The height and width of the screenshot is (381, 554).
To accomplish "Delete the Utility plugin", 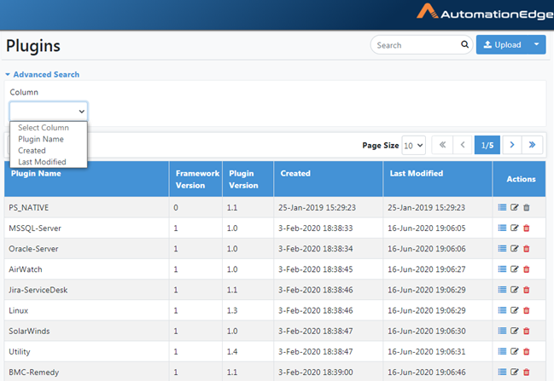I will tap(527, 351).
